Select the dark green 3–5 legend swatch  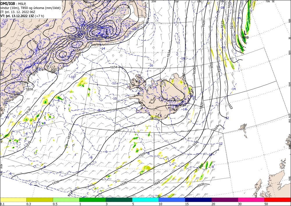pyautogui.click(x=119, y=200)
